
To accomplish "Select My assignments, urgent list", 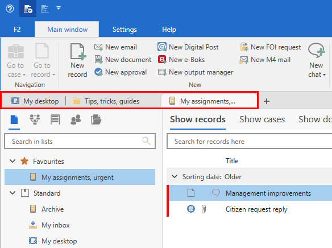I will pos(80,177).
